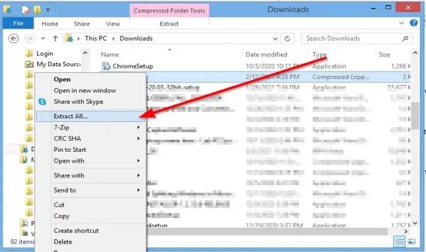
Task: Click the Back navigation arrow
Action: 13,38
